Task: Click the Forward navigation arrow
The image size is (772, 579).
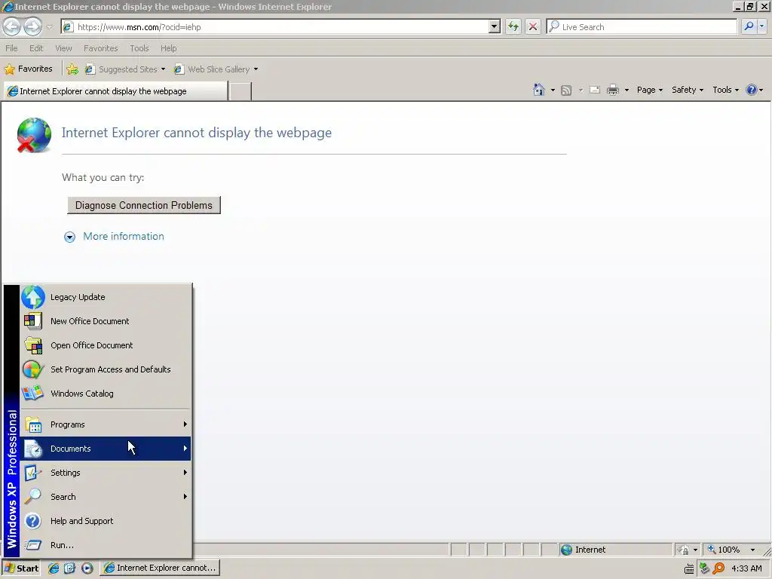Action: pyautogui.click(x=32, y=26)
